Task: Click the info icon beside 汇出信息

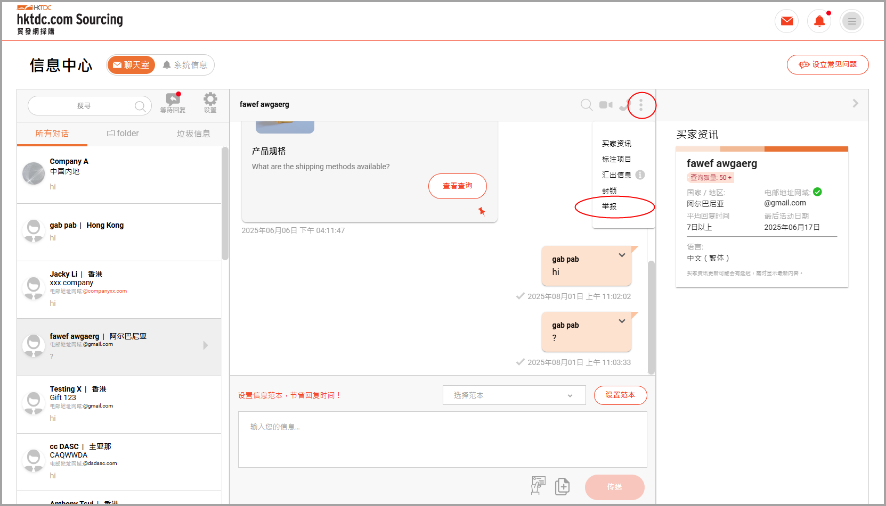Action: pos(640,175)
